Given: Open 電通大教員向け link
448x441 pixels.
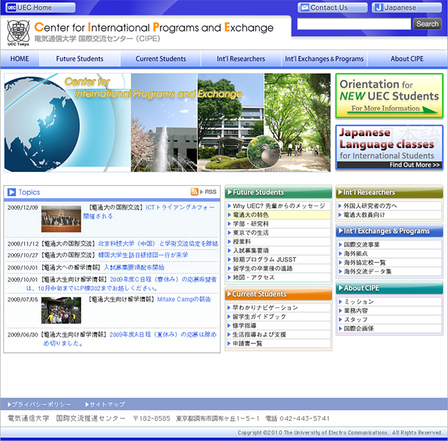Looking at the screenshot, I should point(389,215).
